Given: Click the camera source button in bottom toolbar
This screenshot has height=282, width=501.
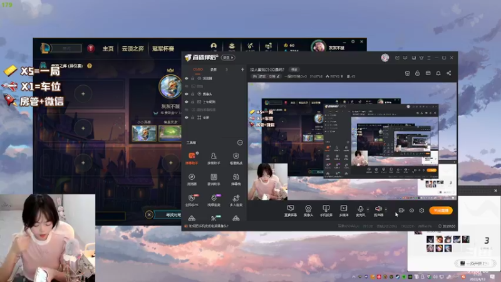Looking at the screenshot, I should coord(308,211).
